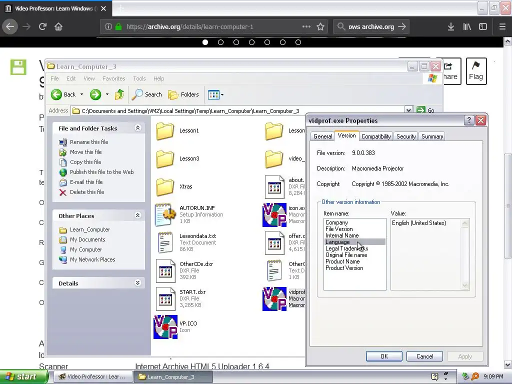Open the Forward history dropdown arrow
The height and width of the screenshot is (384, 512).
(x=107, y=94)
